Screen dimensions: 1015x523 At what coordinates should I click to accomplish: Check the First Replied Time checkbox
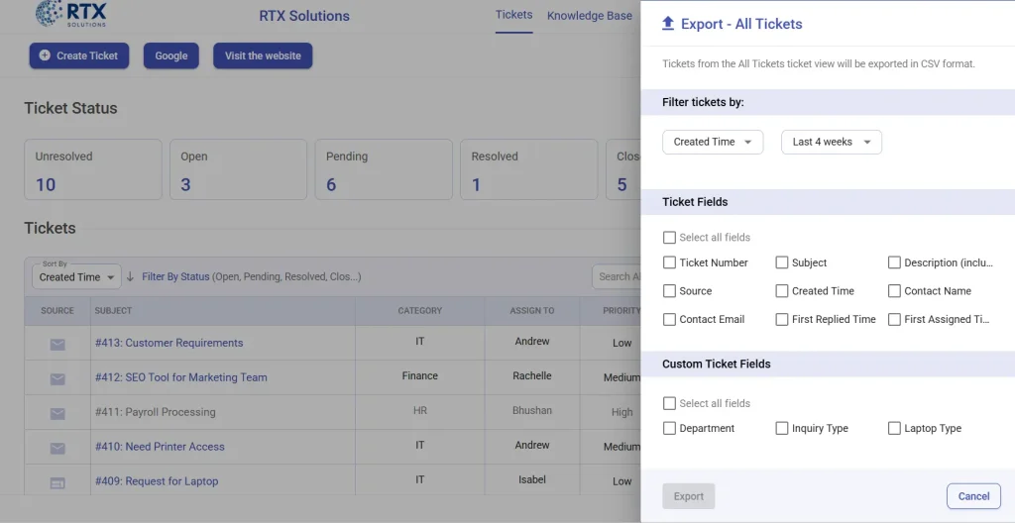tap(782, 319)
